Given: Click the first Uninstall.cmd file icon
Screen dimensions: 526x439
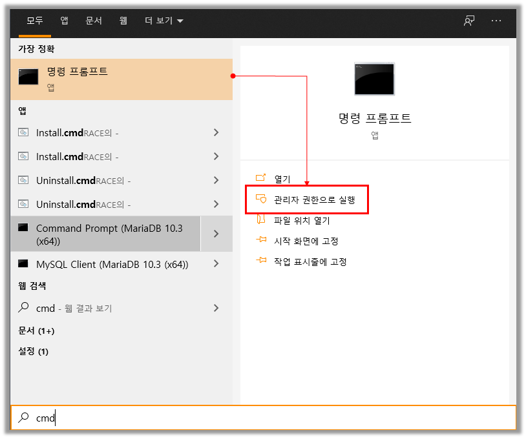Looking at the screenshot, I should point(23,180).
